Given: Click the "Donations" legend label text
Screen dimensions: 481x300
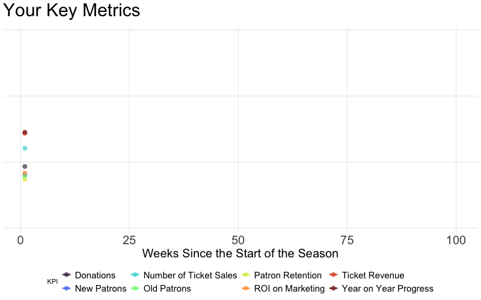Looking at the screenshot, I should coord(95,275).
